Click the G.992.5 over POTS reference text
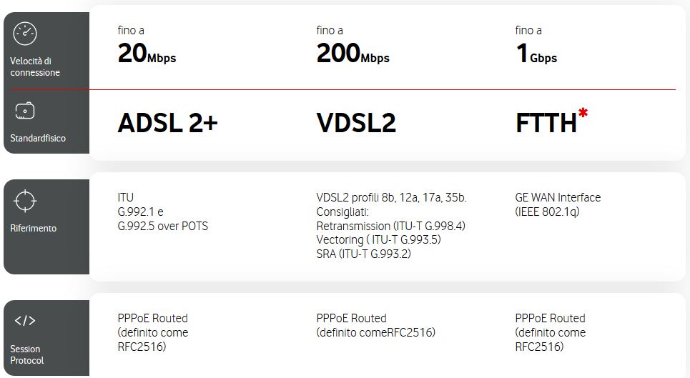 tap(163, 226)
